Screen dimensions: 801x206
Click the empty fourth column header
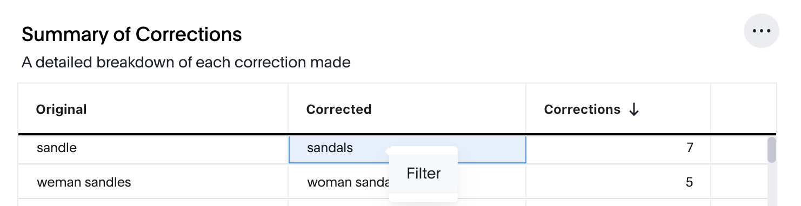point(743,109)
